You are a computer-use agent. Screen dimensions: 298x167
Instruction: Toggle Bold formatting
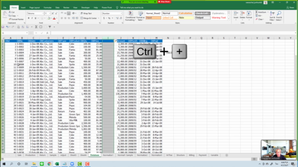click(28, 18)
